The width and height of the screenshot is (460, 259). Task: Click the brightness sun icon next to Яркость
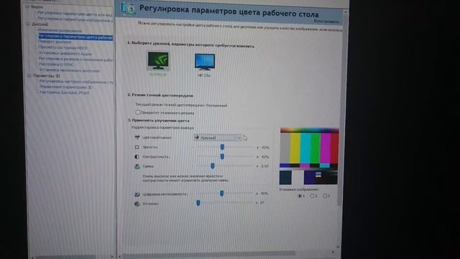coord(137,147)
